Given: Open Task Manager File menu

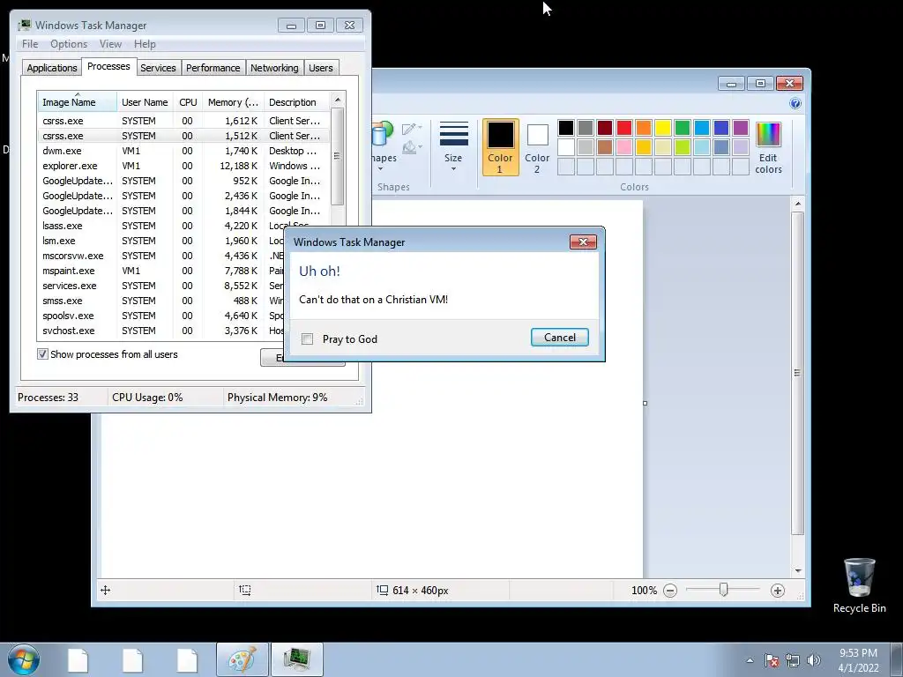Looking at the screenshot, I should pos(30,44).
